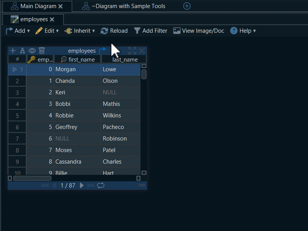Click the Reload button
Viewport: 308px width, 231px height.
click(114, 31)
